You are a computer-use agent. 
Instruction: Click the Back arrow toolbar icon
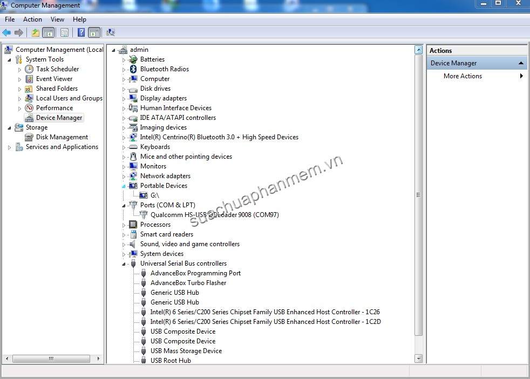coord(6,32)
